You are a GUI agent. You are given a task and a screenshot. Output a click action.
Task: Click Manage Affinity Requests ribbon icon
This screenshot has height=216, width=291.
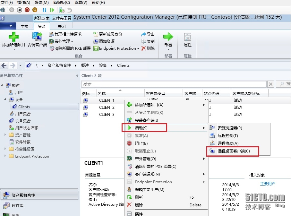click(x=51, y=34)
